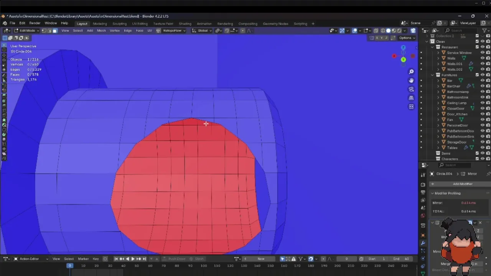
Task: Open the Edit menu
Action: click(21, 23)
